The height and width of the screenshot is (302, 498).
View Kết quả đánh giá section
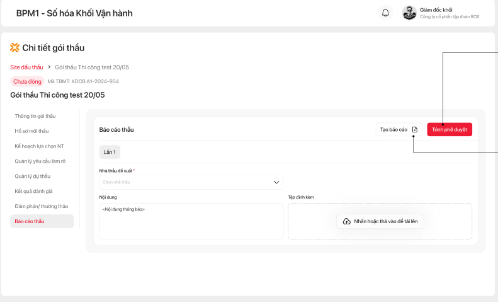click(x=34, y=191)
